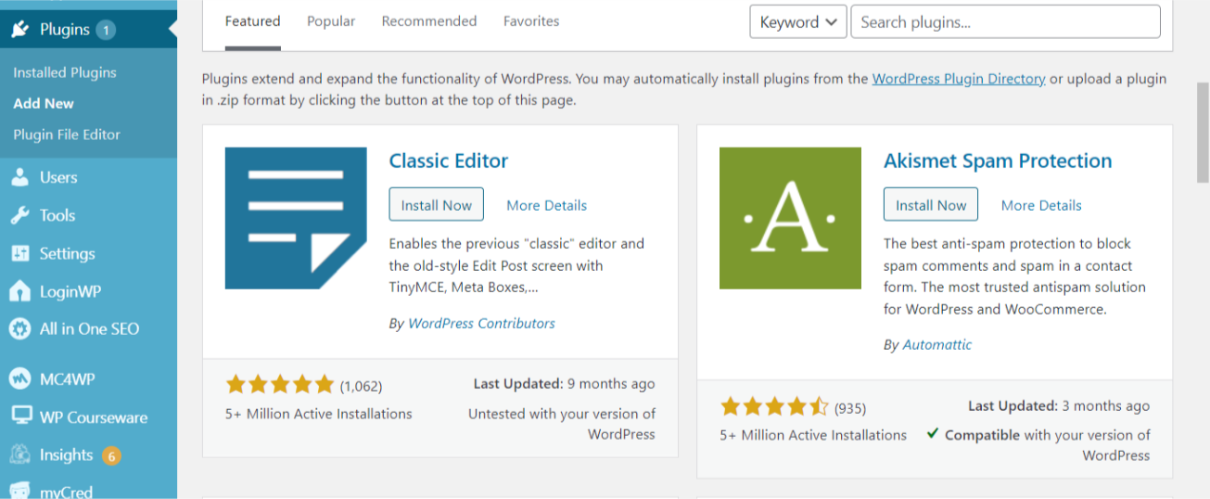Click the Settings sliders icon
The width and height of the screenshot is (1210, 499).
click(20, 253)
